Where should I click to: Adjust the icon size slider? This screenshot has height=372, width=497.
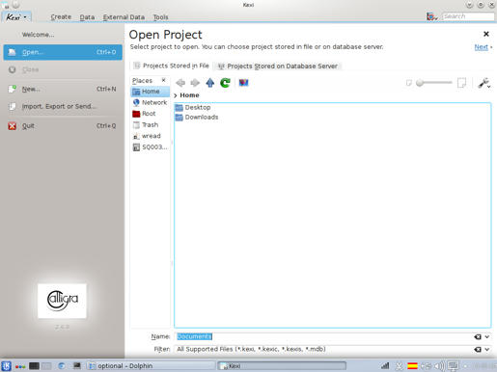click(x=434, y=83)
